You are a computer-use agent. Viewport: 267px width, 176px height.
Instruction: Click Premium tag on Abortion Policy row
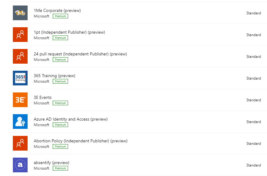[60, 147]
